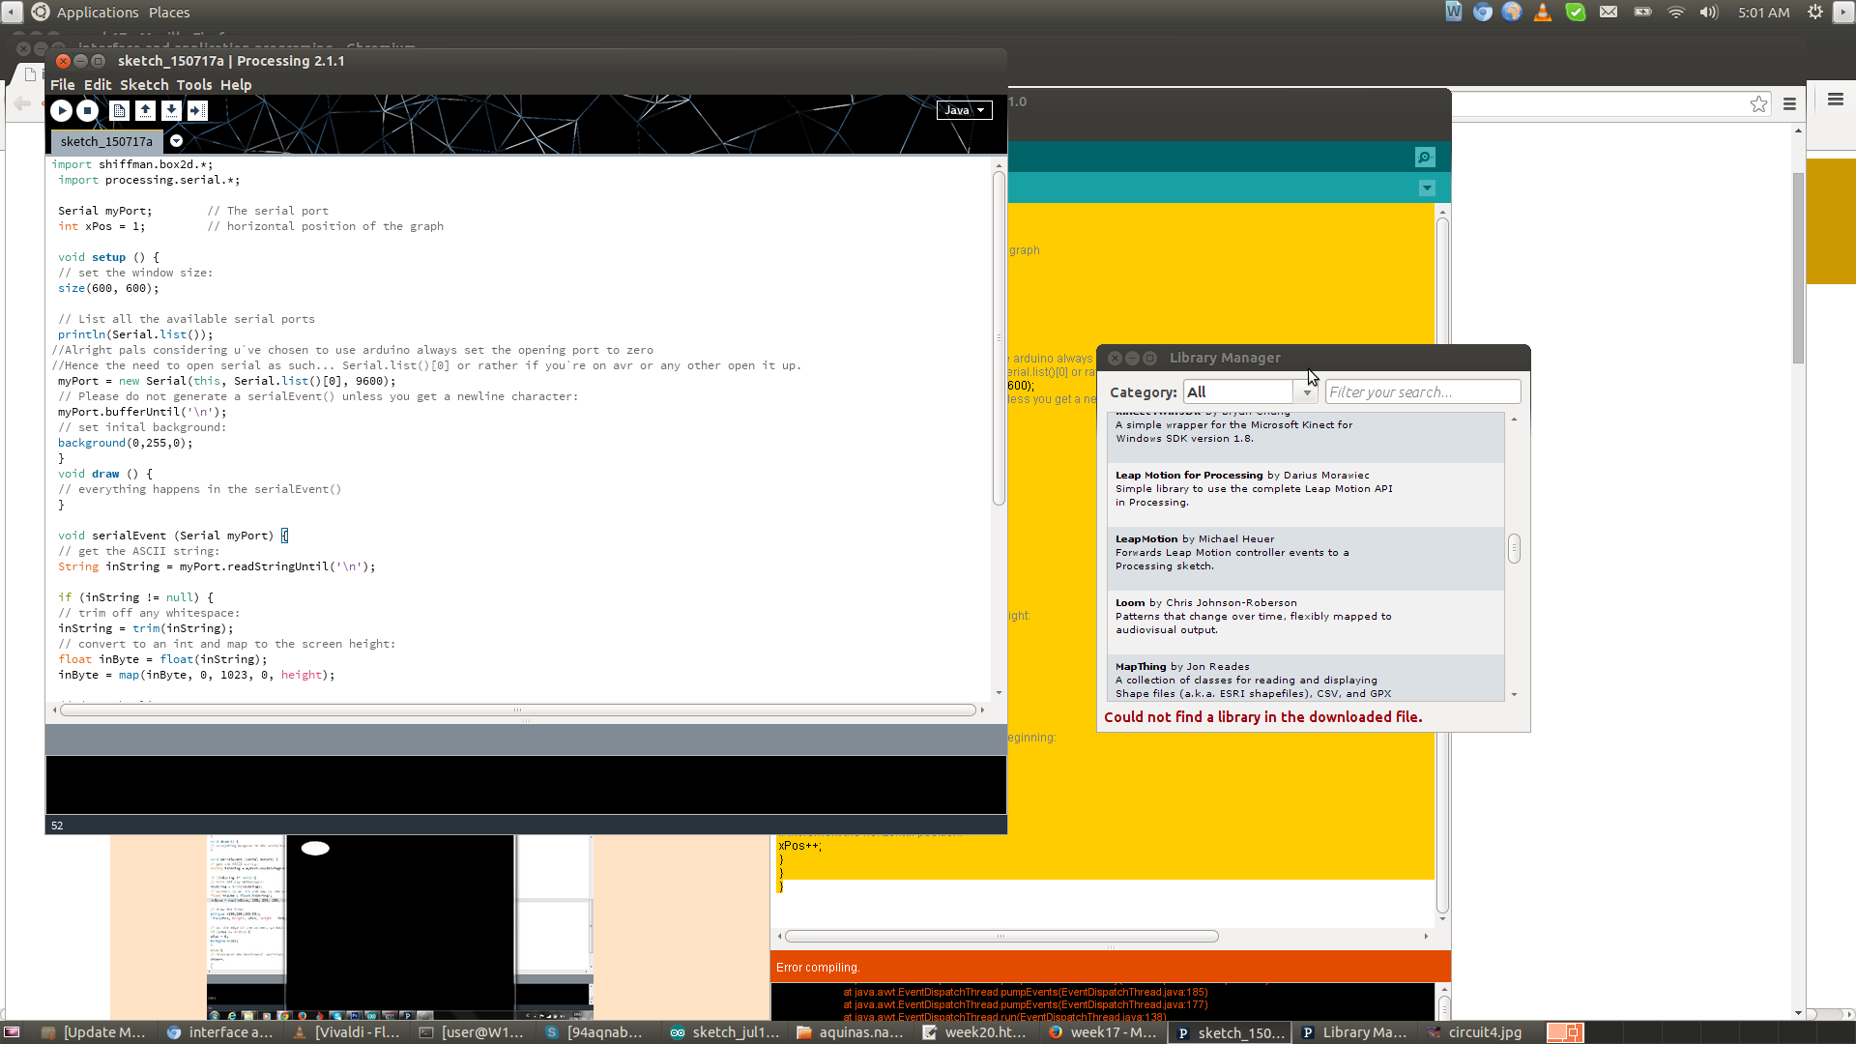Open the Tools menu
This screenshot has height=1044, width=1856.
point(193,85)
